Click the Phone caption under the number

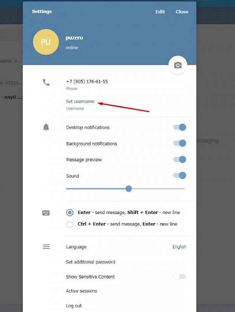[x=72, y=89]
